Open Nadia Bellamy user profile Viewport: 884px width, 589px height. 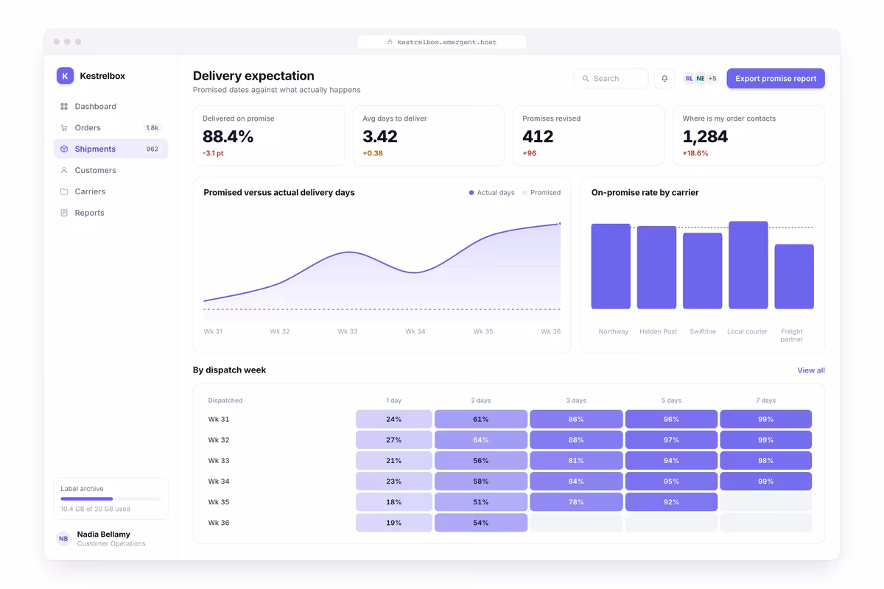tap(110, 538)
